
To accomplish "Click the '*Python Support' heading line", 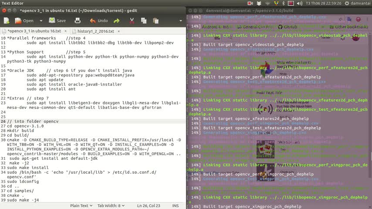I will click(25, 52).
